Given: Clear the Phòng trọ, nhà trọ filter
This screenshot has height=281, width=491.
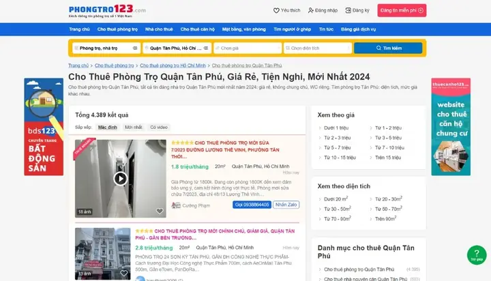Looking at the screenshot, I should click(x=135, y=48).
